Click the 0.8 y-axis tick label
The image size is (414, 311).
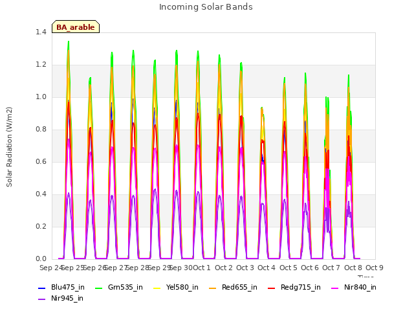click(x=41, y=130)
